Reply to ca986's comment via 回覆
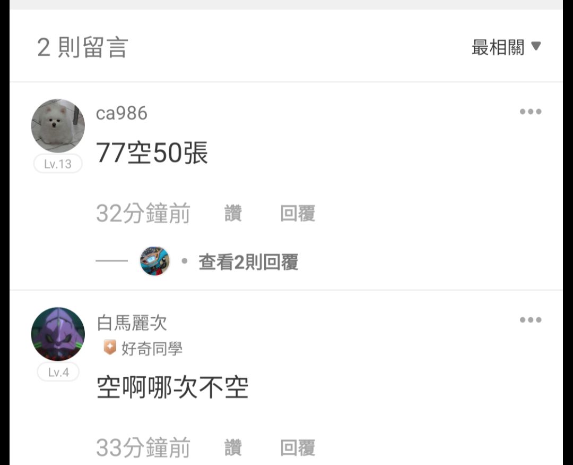 point(298,214)
